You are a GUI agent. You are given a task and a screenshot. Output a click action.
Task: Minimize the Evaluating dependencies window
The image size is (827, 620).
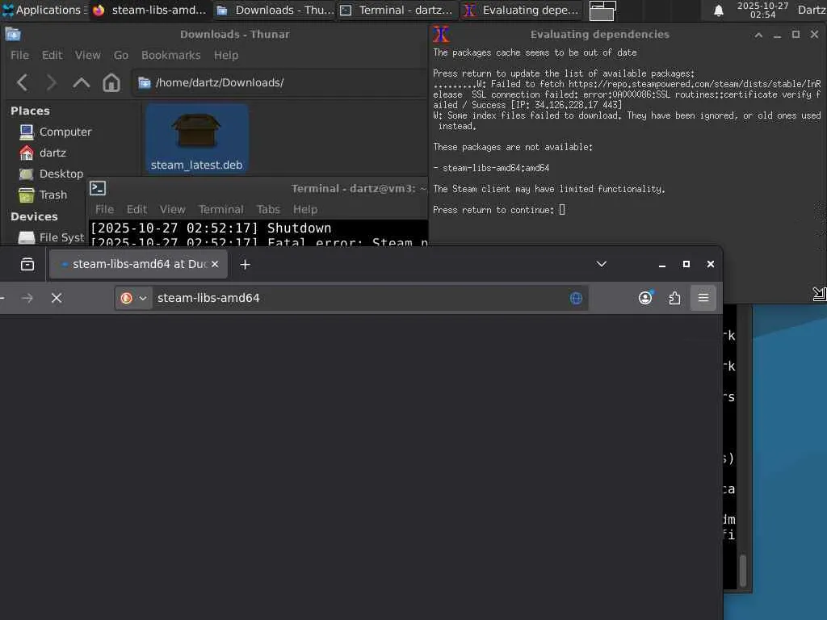click(x=777, y=35)
